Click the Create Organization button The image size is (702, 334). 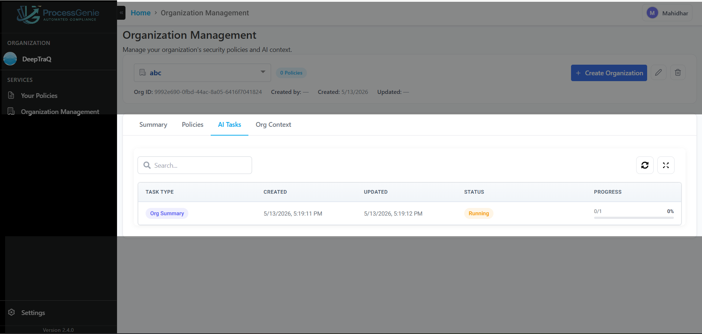point(609,73)
